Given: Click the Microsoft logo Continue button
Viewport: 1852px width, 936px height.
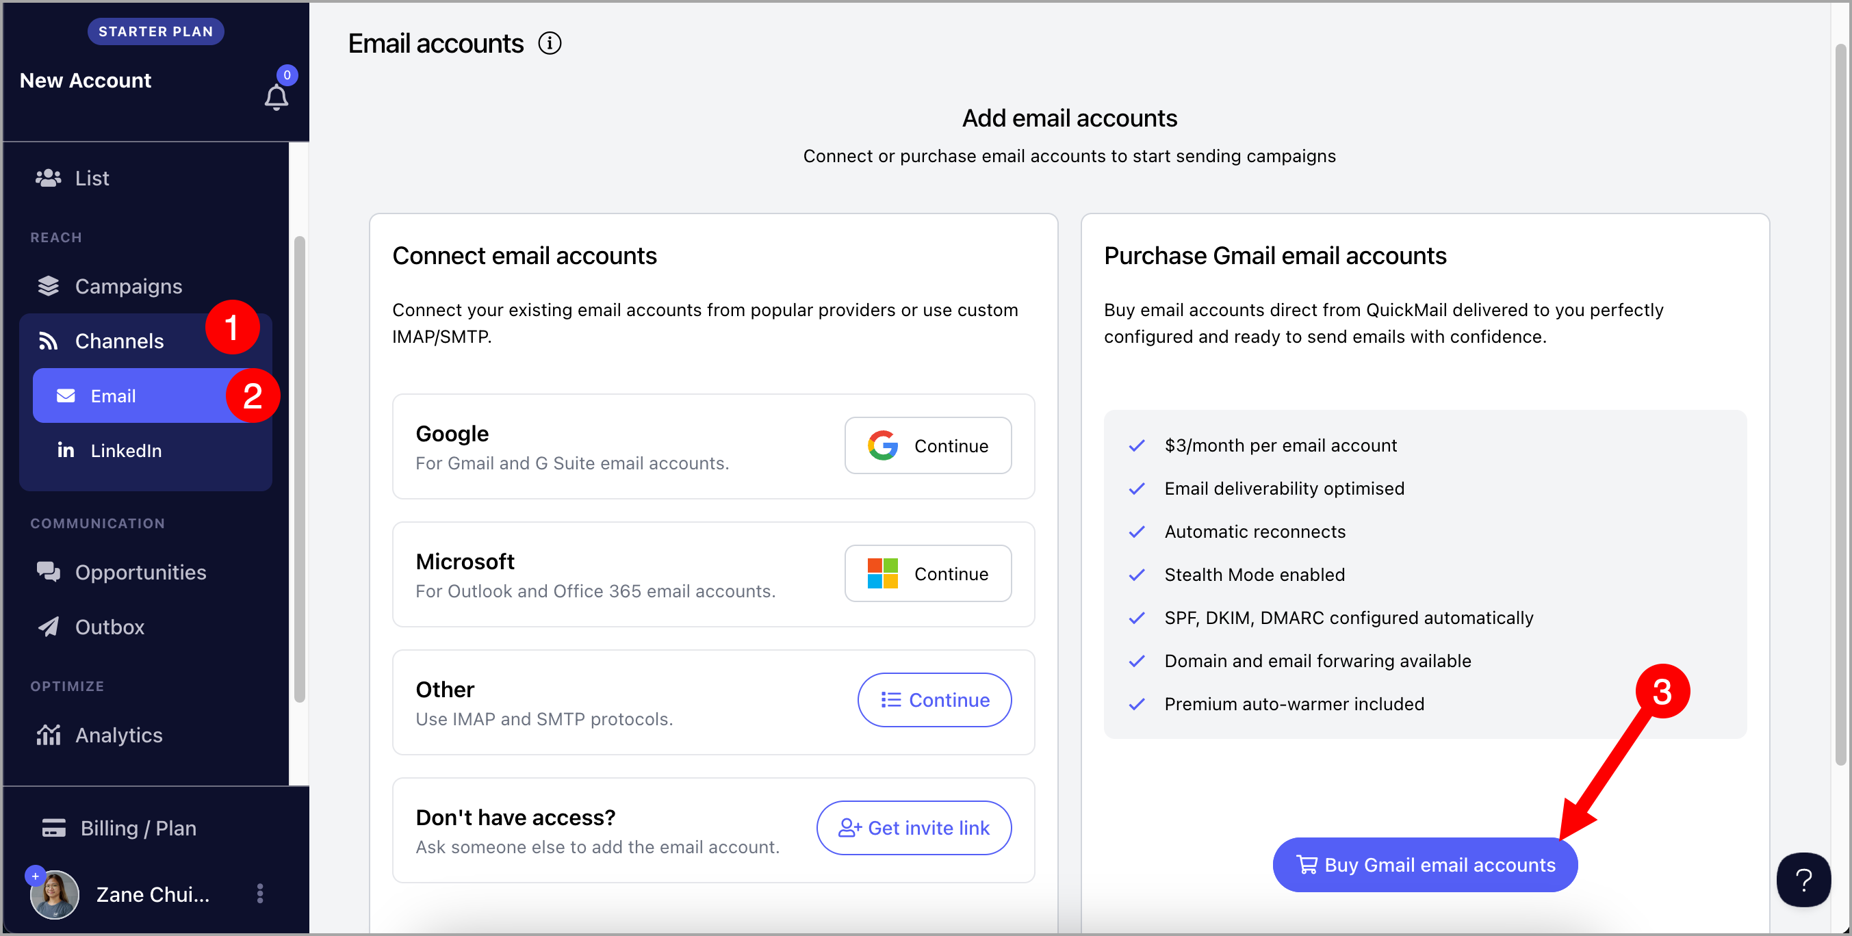Looking at the screenshot, I should [x=927, y=573].
